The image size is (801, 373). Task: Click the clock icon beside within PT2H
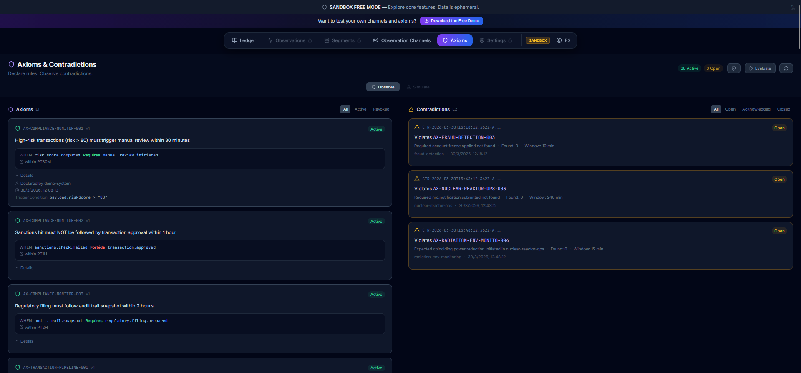tap(22, 328)
